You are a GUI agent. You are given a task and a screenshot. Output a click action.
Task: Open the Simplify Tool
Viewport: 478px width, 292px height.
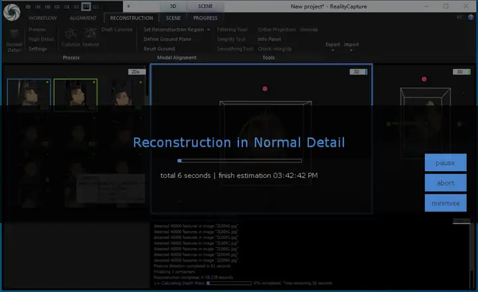pos(231,39)
